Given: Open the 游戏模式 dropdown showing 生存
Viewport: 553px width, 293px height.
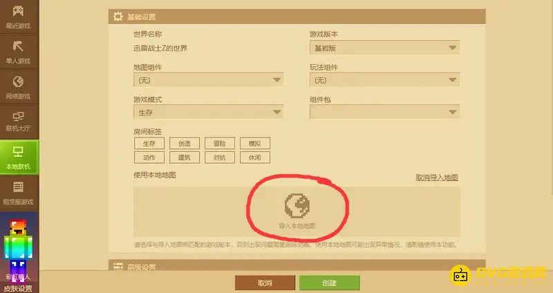Looking at the screenshot, I should pyautogui.click(x=209, y=112).
